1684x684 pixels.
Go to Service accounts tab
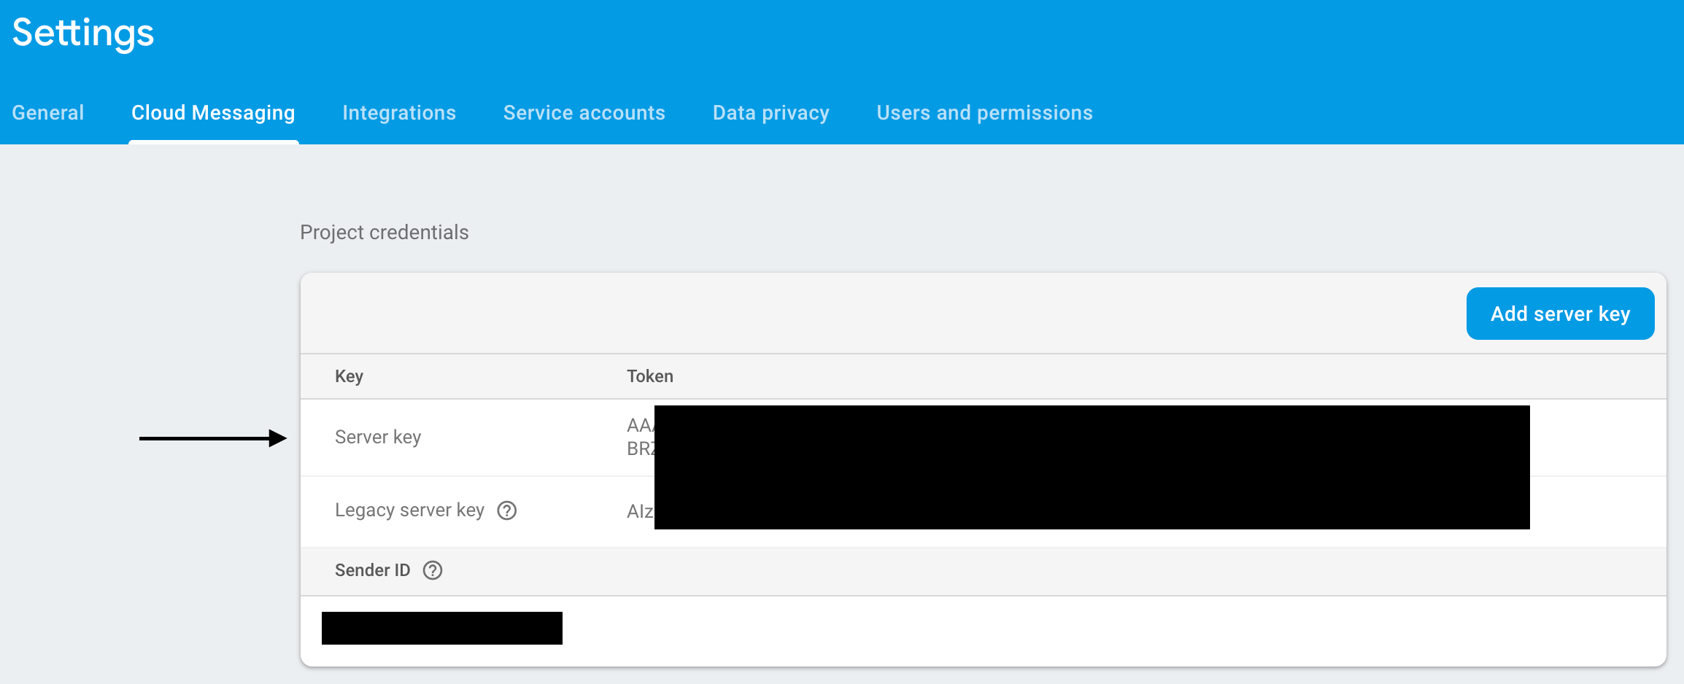click(584, 113)
